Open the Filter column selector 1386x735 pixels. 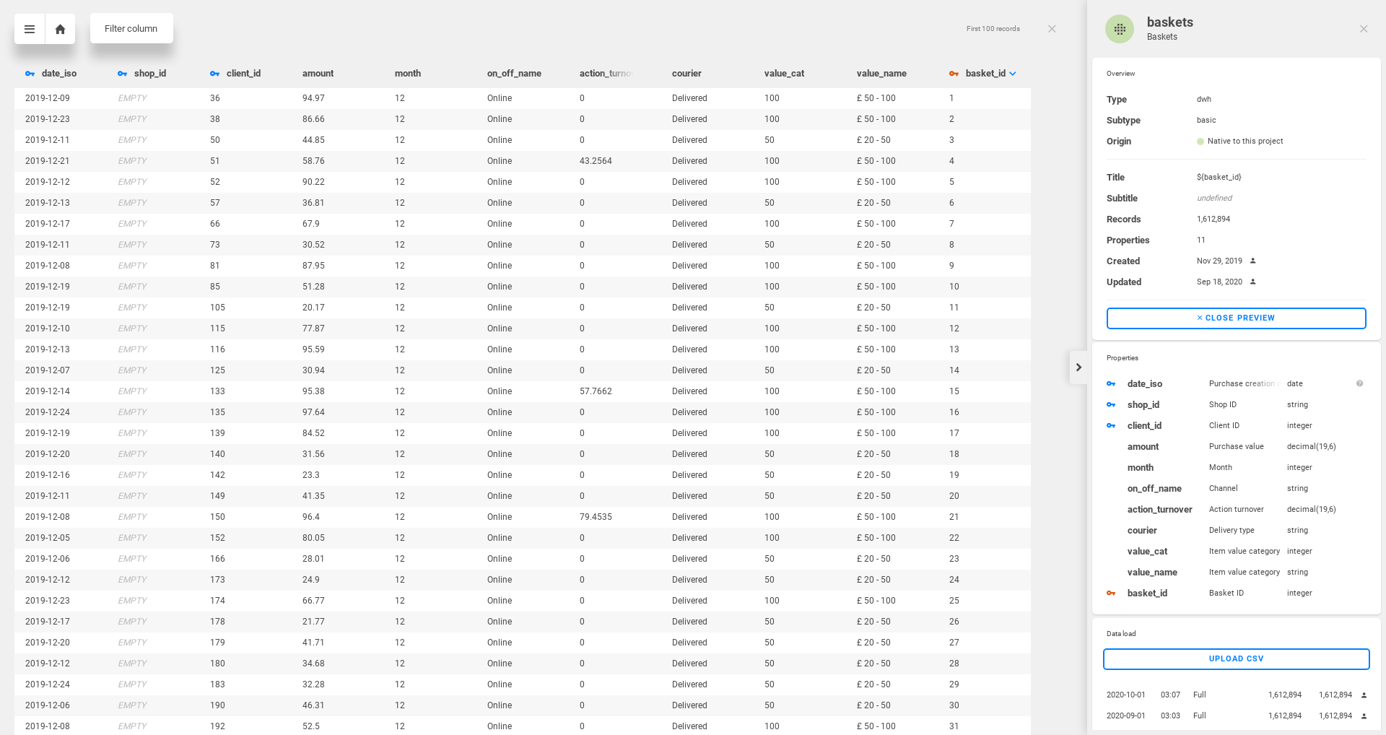point(131,29)
